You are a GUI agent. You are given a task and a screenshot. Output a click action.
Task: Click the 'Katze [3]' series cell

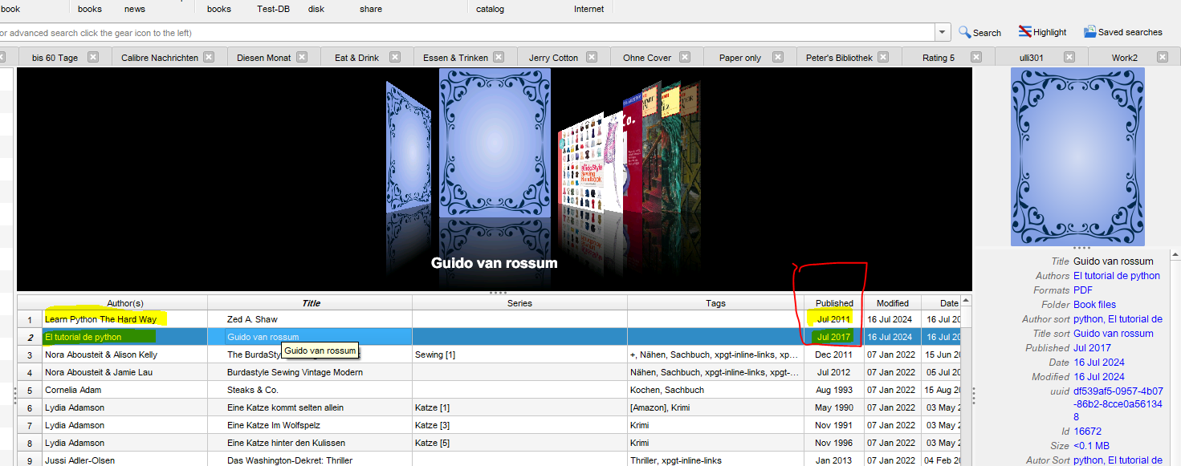pos(520,425)
